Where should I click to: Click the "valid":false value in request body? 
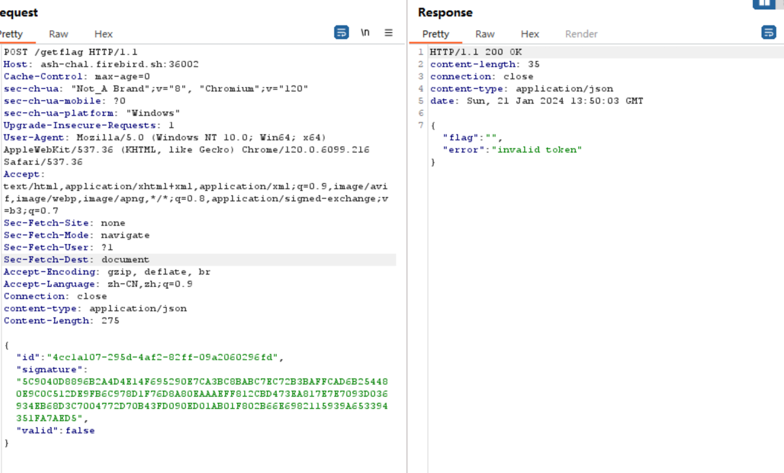(x=80, y=431)
